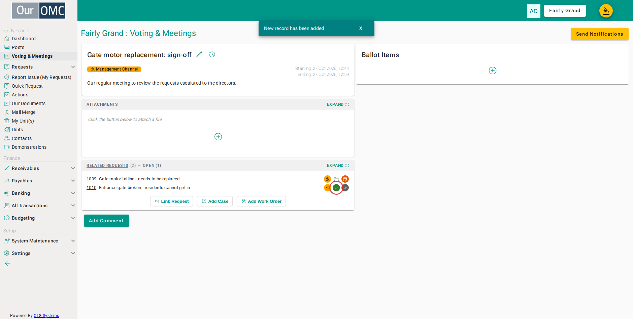The width and height of the screenshot is (633, 319).
Task: Expand the Related Requests panel
Action: [338, 166]
